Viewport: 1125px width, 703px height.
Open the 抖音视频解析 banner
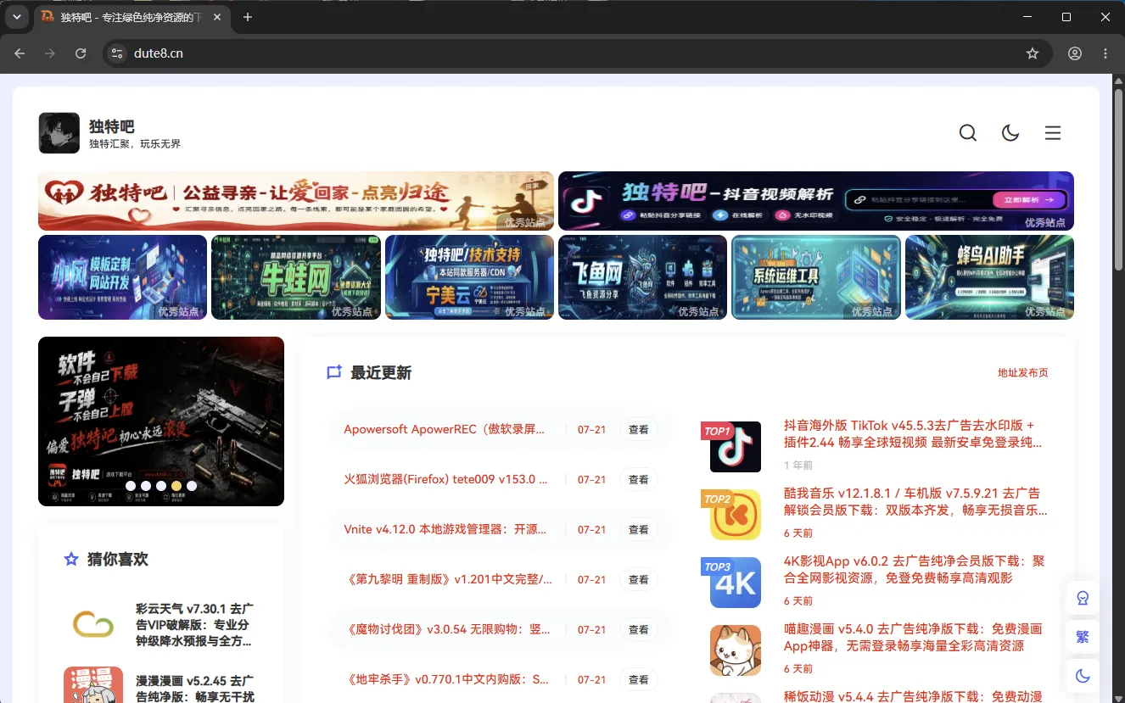coord(816,201)
